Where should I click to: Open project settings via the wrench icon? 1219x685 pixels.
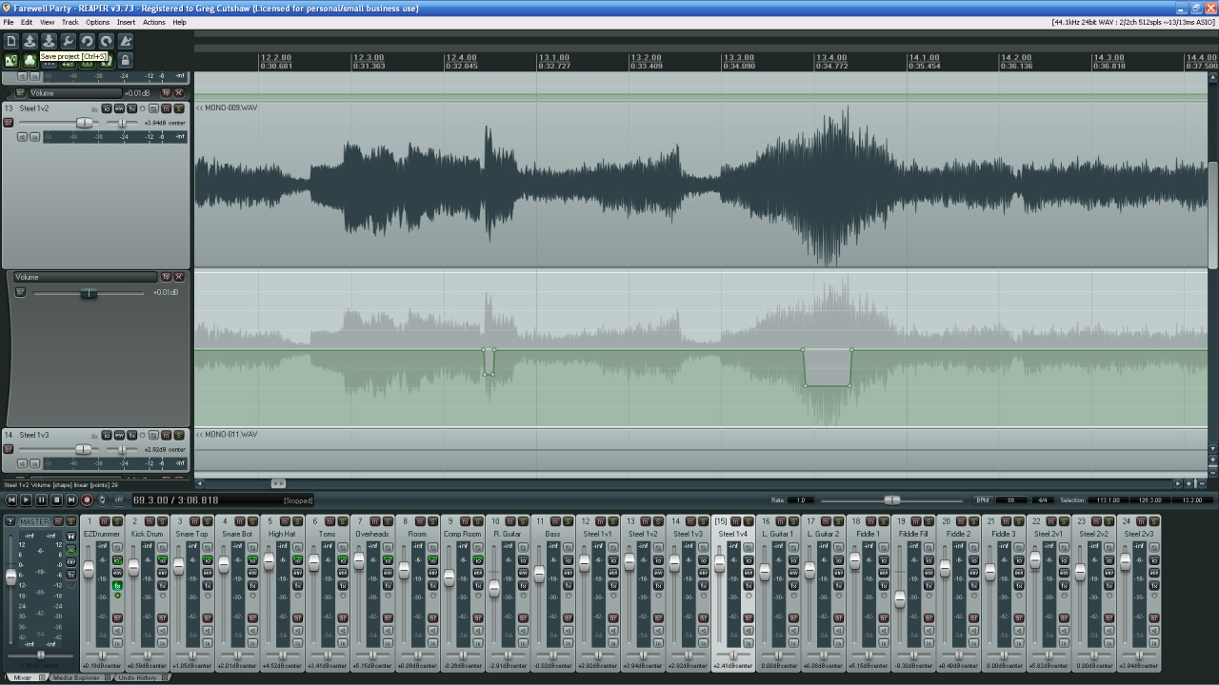68,41
